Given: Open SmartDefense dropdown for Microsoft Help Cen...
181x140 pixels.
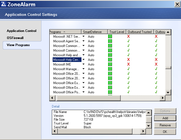Looking at the screenshot, I should click(83, 59).
